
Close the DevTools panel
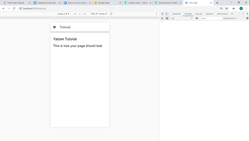247,14
